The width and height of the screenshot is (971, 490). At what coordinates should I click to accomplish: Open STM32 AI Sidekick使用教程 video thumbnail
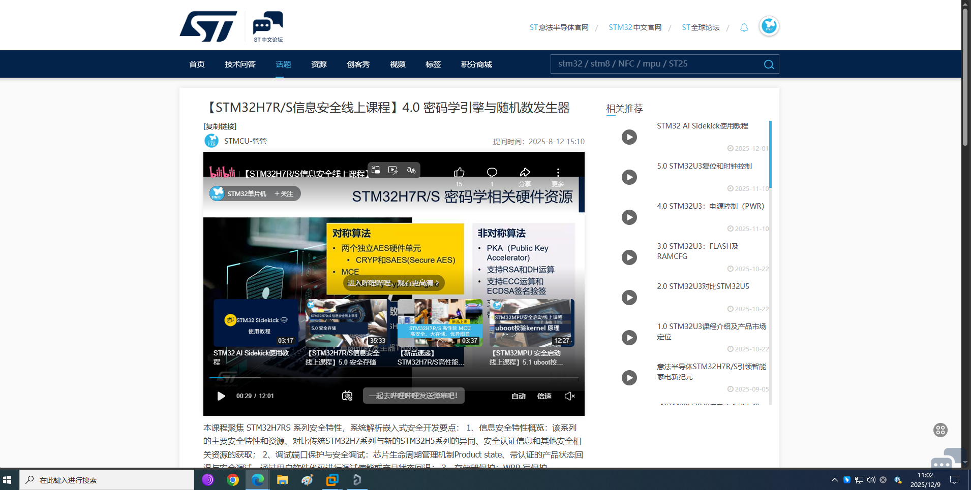tap(256, 323)
